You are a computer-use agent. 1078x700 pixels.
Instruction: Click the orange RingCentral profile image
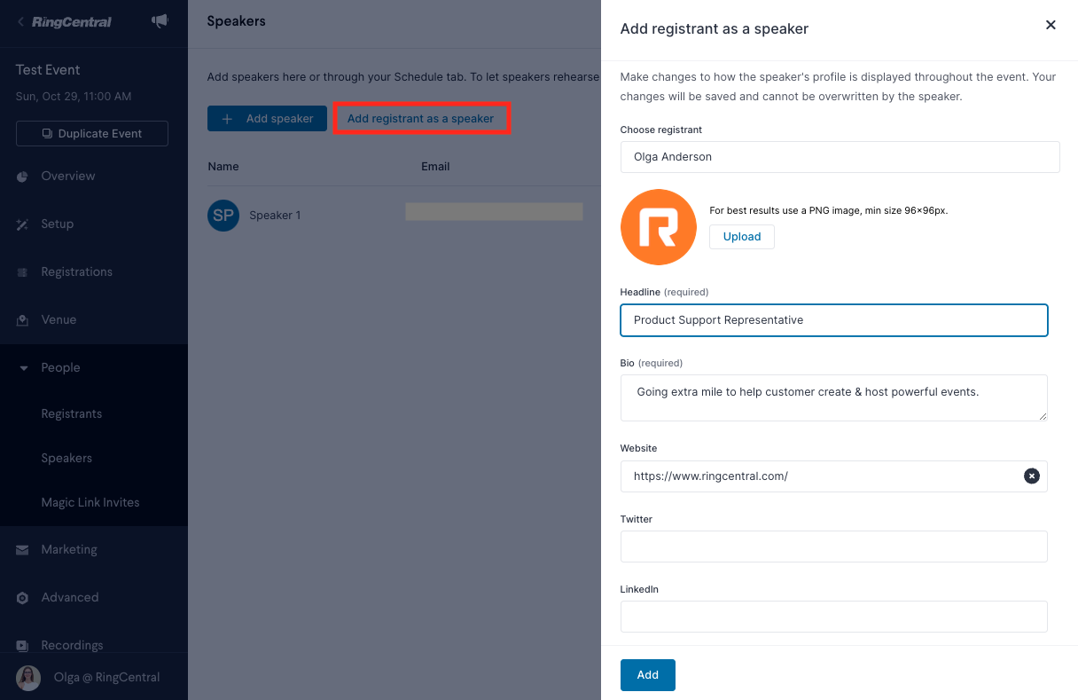659,227
